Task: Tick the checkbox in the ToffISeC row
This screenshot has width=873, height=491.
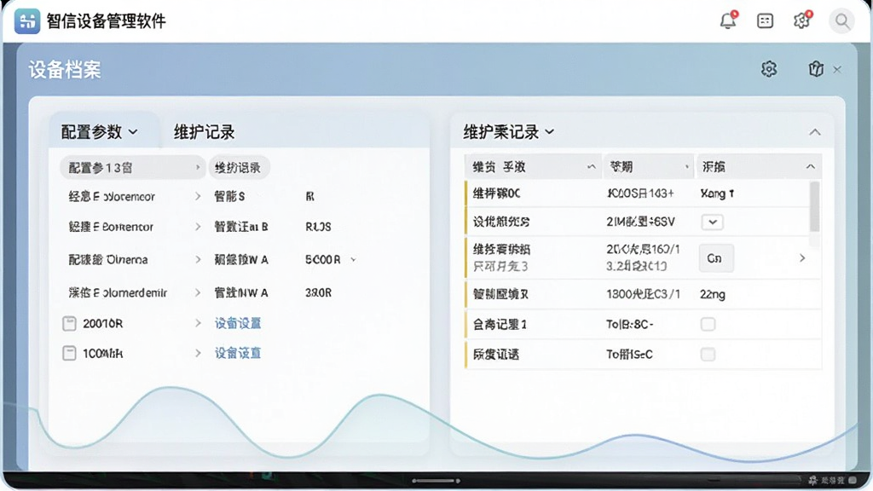Action: point(708,354)
